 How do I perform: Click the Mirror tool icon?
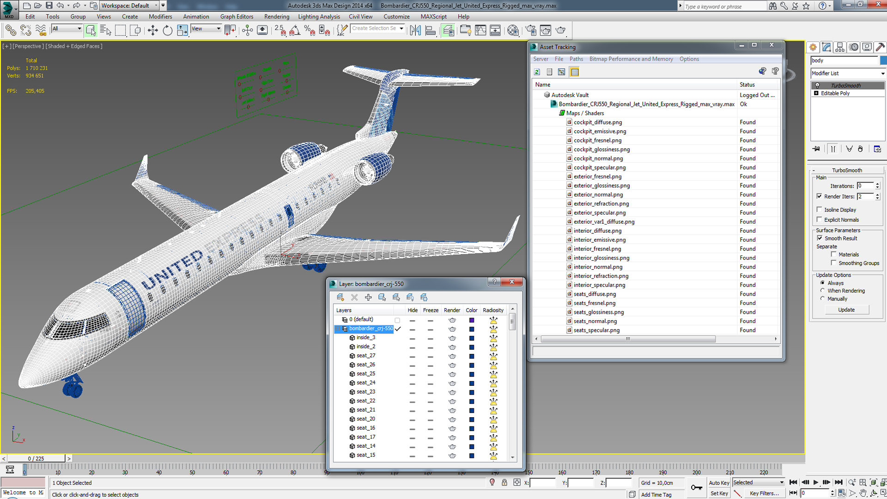415,30
